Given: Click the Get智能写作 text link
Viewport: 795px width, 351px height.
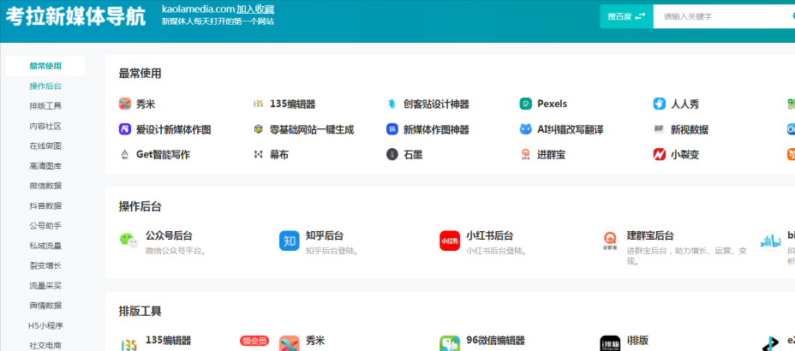Looking at the screenshot, I should click(x=164, y=155).
